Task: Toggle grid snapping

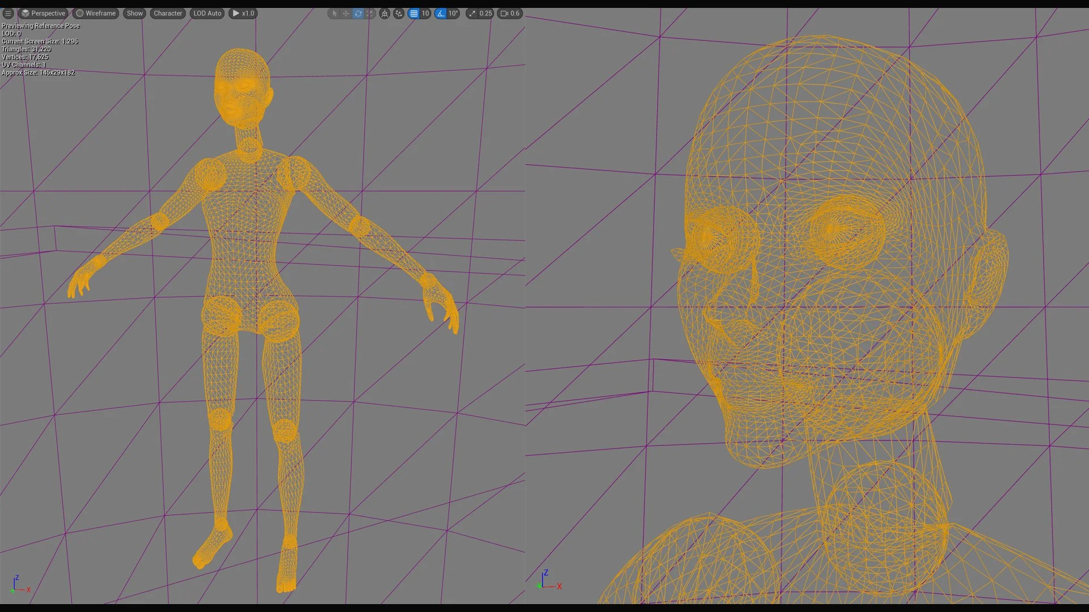Action: (x=413, y=13)
